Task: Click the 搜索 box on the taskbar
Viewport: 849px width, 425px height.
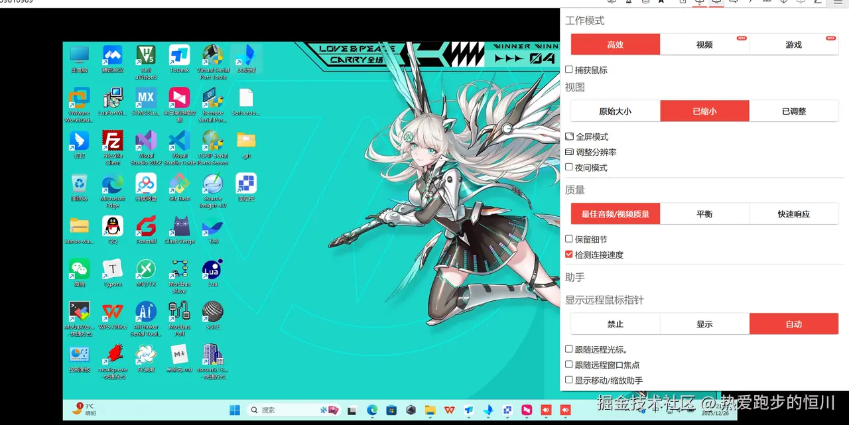Action: pos(294,410)
